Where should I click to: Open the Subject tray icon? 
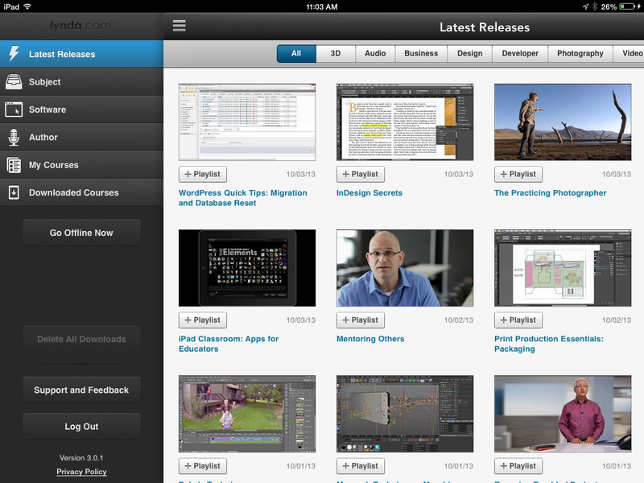(14, 81)
